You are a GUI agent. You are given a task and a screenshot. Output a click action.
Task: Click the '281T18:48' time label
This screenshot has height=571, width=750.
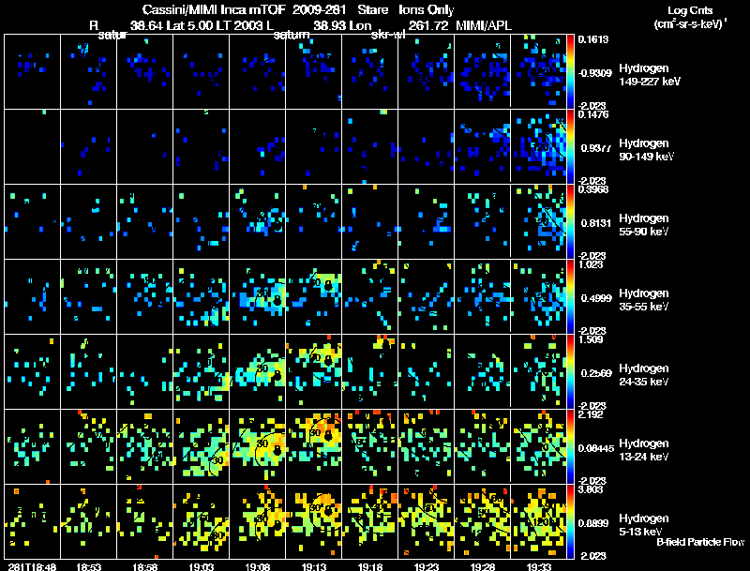pos(32,566)
